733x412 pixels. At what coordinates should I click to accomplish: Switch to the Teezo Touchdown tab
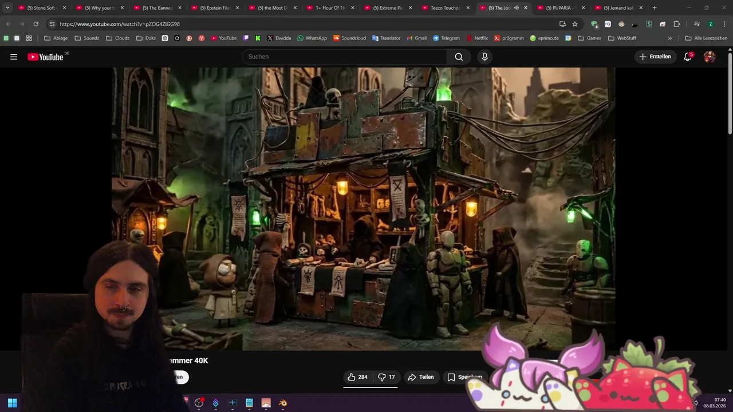(x=444, y=8)
